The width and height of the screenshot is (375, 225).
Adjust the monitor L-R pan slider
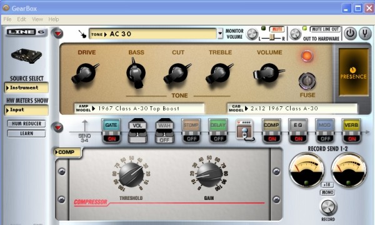point(272,37)
